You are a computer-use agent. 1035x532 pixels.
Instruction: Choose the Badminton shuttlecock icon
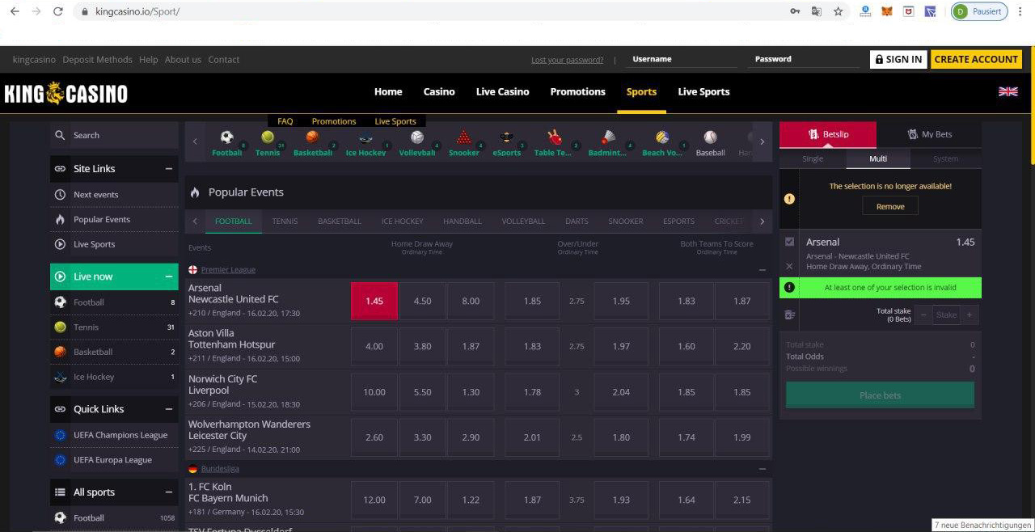point(610,137)
